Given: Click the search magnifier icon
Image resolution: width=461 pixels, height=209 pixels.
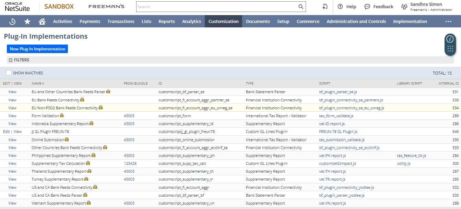Looking at the screenshot, I should (300, 7).
